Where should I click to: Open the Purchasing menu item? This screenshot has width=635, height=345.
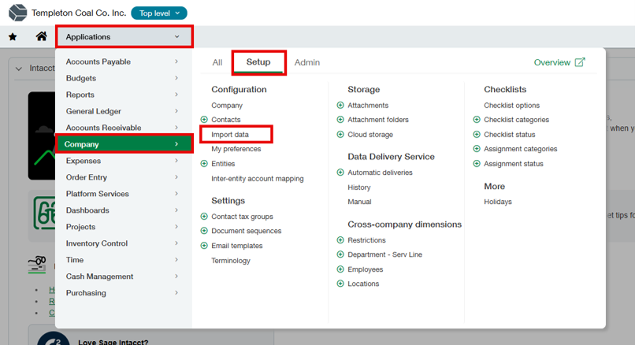tap(124, 293)
